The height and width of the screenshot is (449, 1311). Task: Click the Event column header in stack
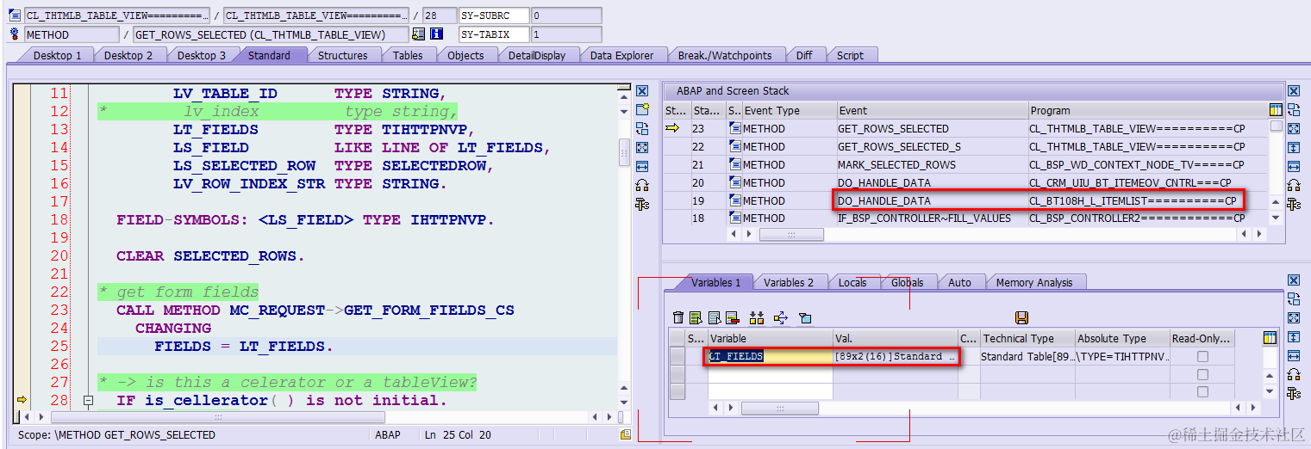click(933, 111)
